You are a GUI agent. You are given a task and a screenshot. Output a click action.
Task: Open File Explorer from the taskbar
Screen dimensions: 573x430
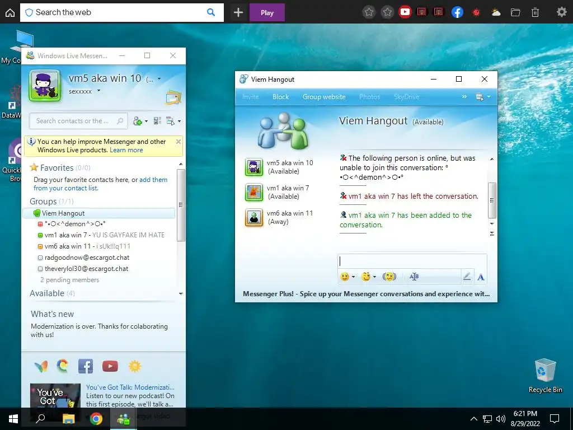click(68, 419)
